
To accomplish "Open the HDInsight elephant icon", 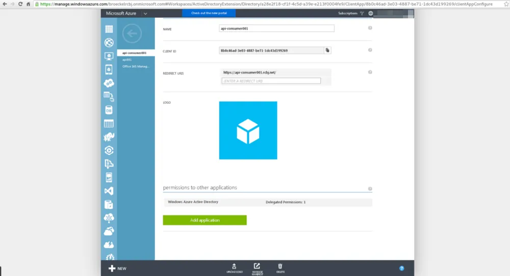I will (x=109, y=137).
